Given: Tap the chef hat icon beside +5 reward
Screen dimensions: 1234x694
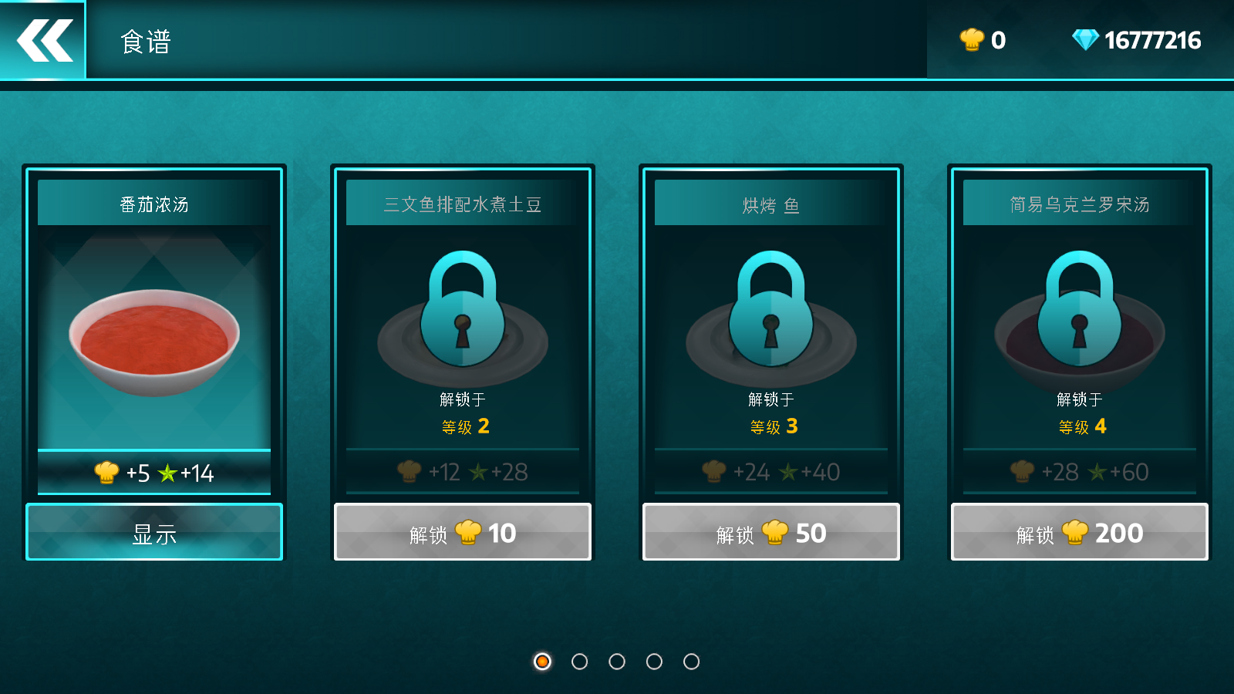Looking at the screenshot, I should [x=106, y=473].
